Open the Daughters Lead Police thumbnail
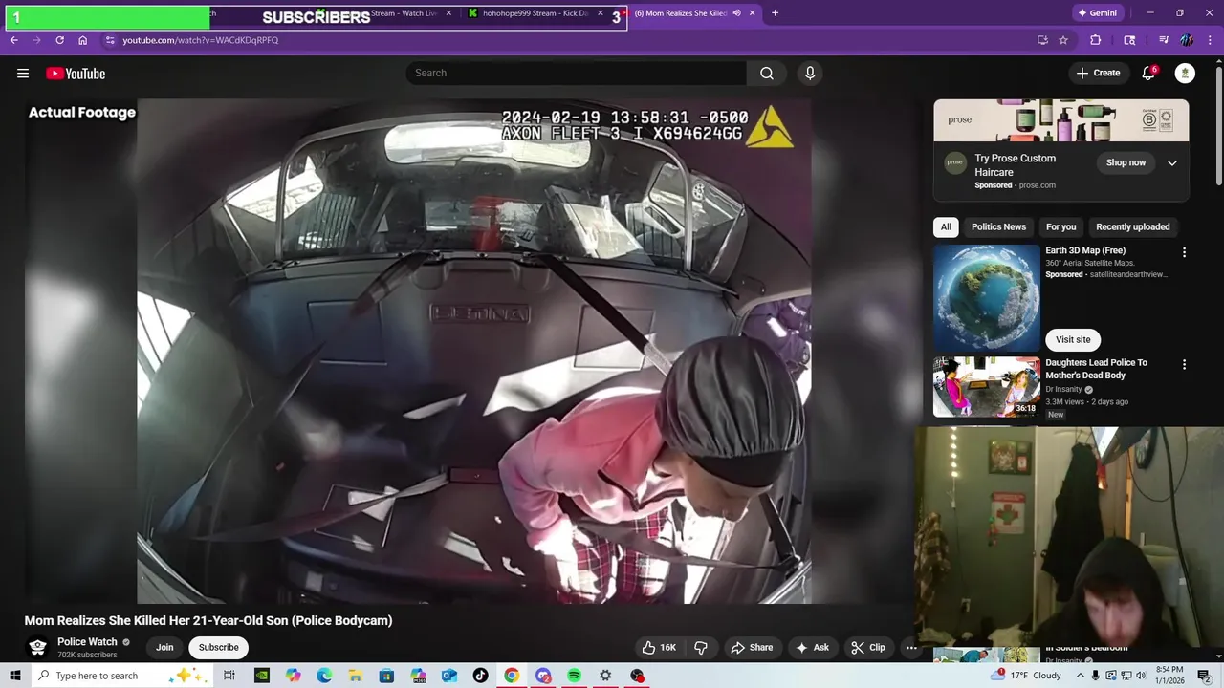1224x688 pixels. pos(987,387)
